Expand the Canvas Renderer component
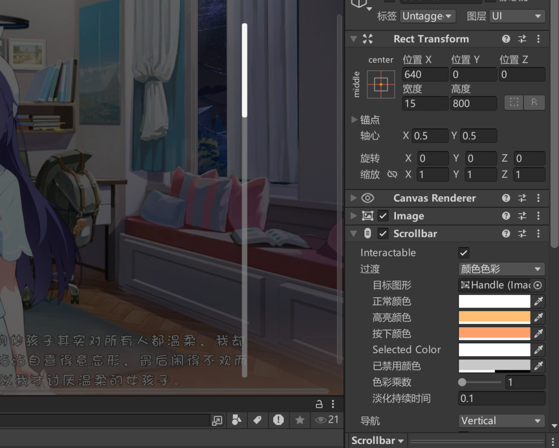 coord(354,198)
